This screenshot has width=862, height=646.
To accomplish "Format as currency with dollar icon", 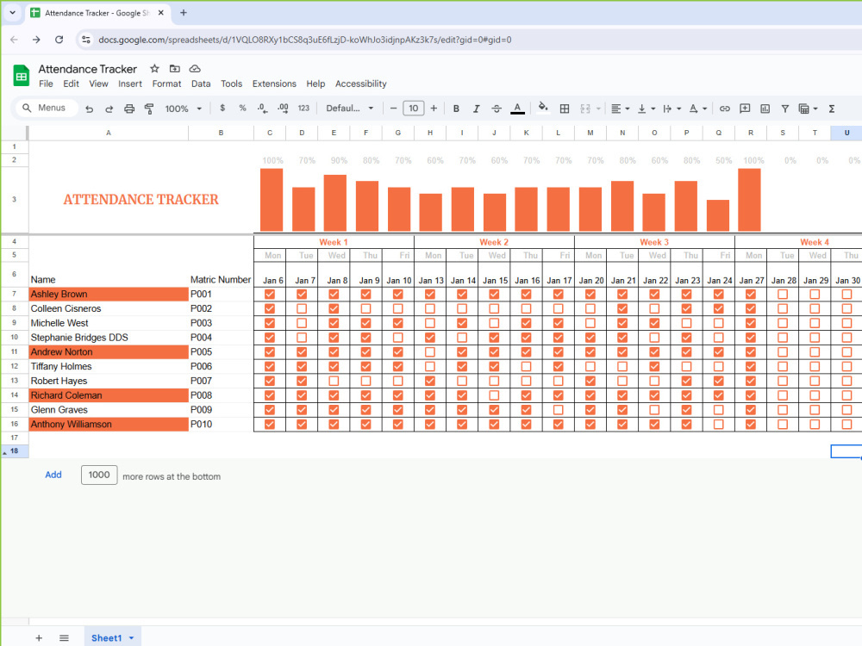I will point(222,109).
